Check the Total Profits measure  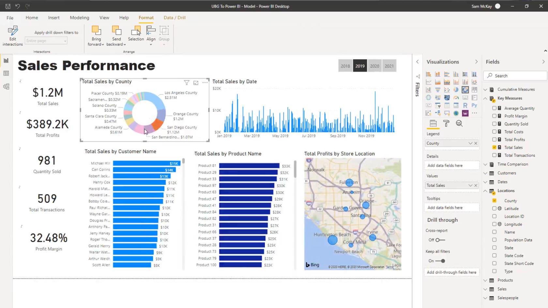click(x=494, y=139)
